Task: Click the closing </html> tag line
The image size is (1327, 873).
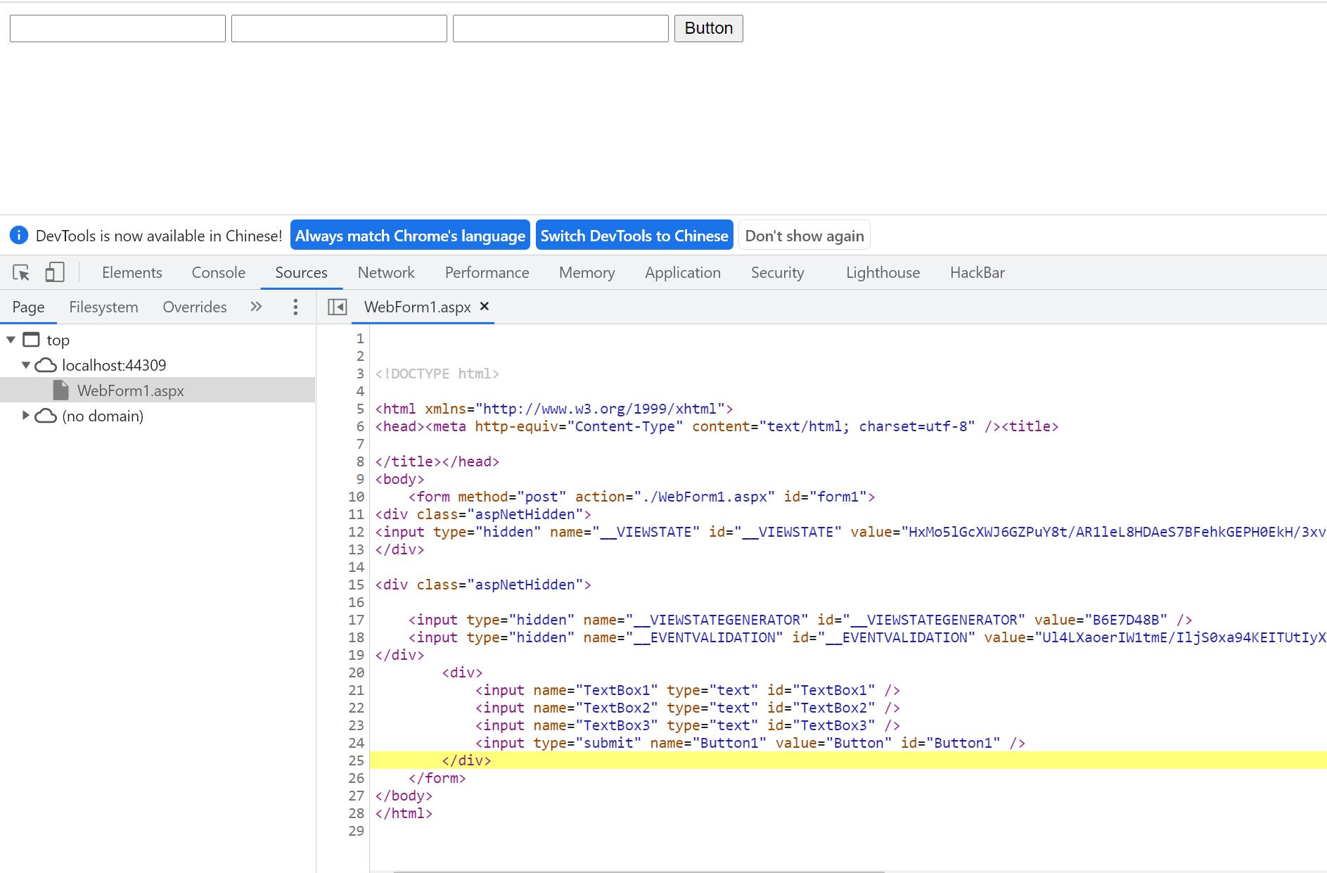Action: [404, 813]
